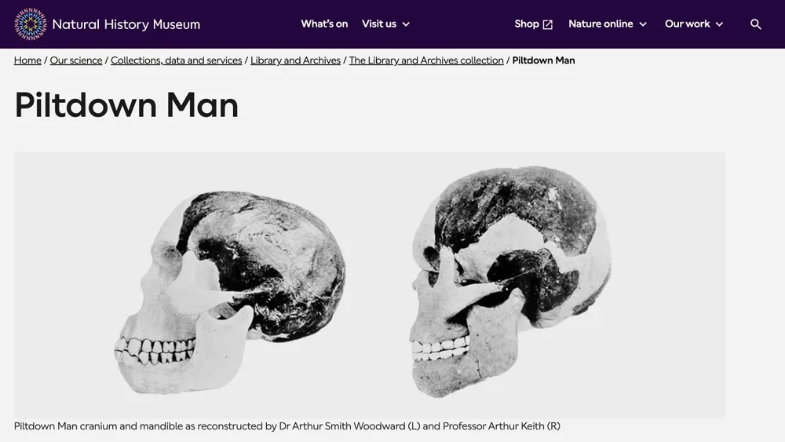Click the Natural History Museum logo emblem
Screen dimensions: 785x442
pos(31,24)
